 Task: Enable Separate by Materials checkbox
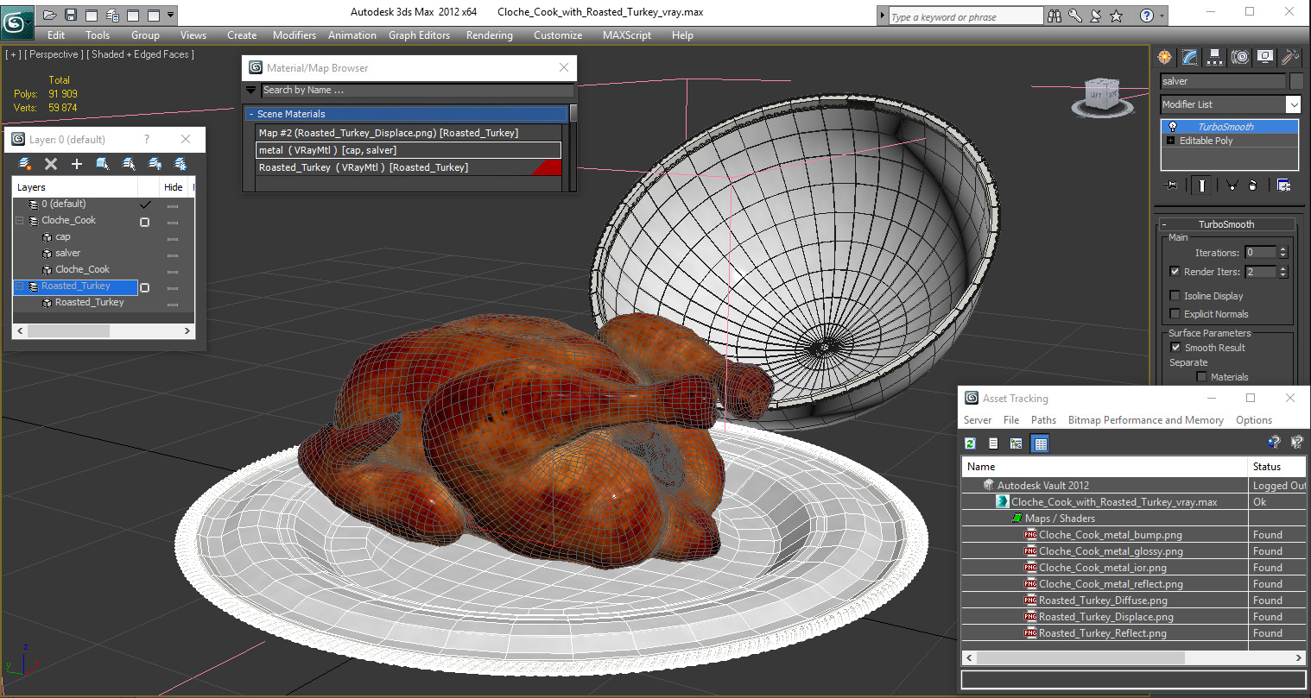click(1201, 377)
